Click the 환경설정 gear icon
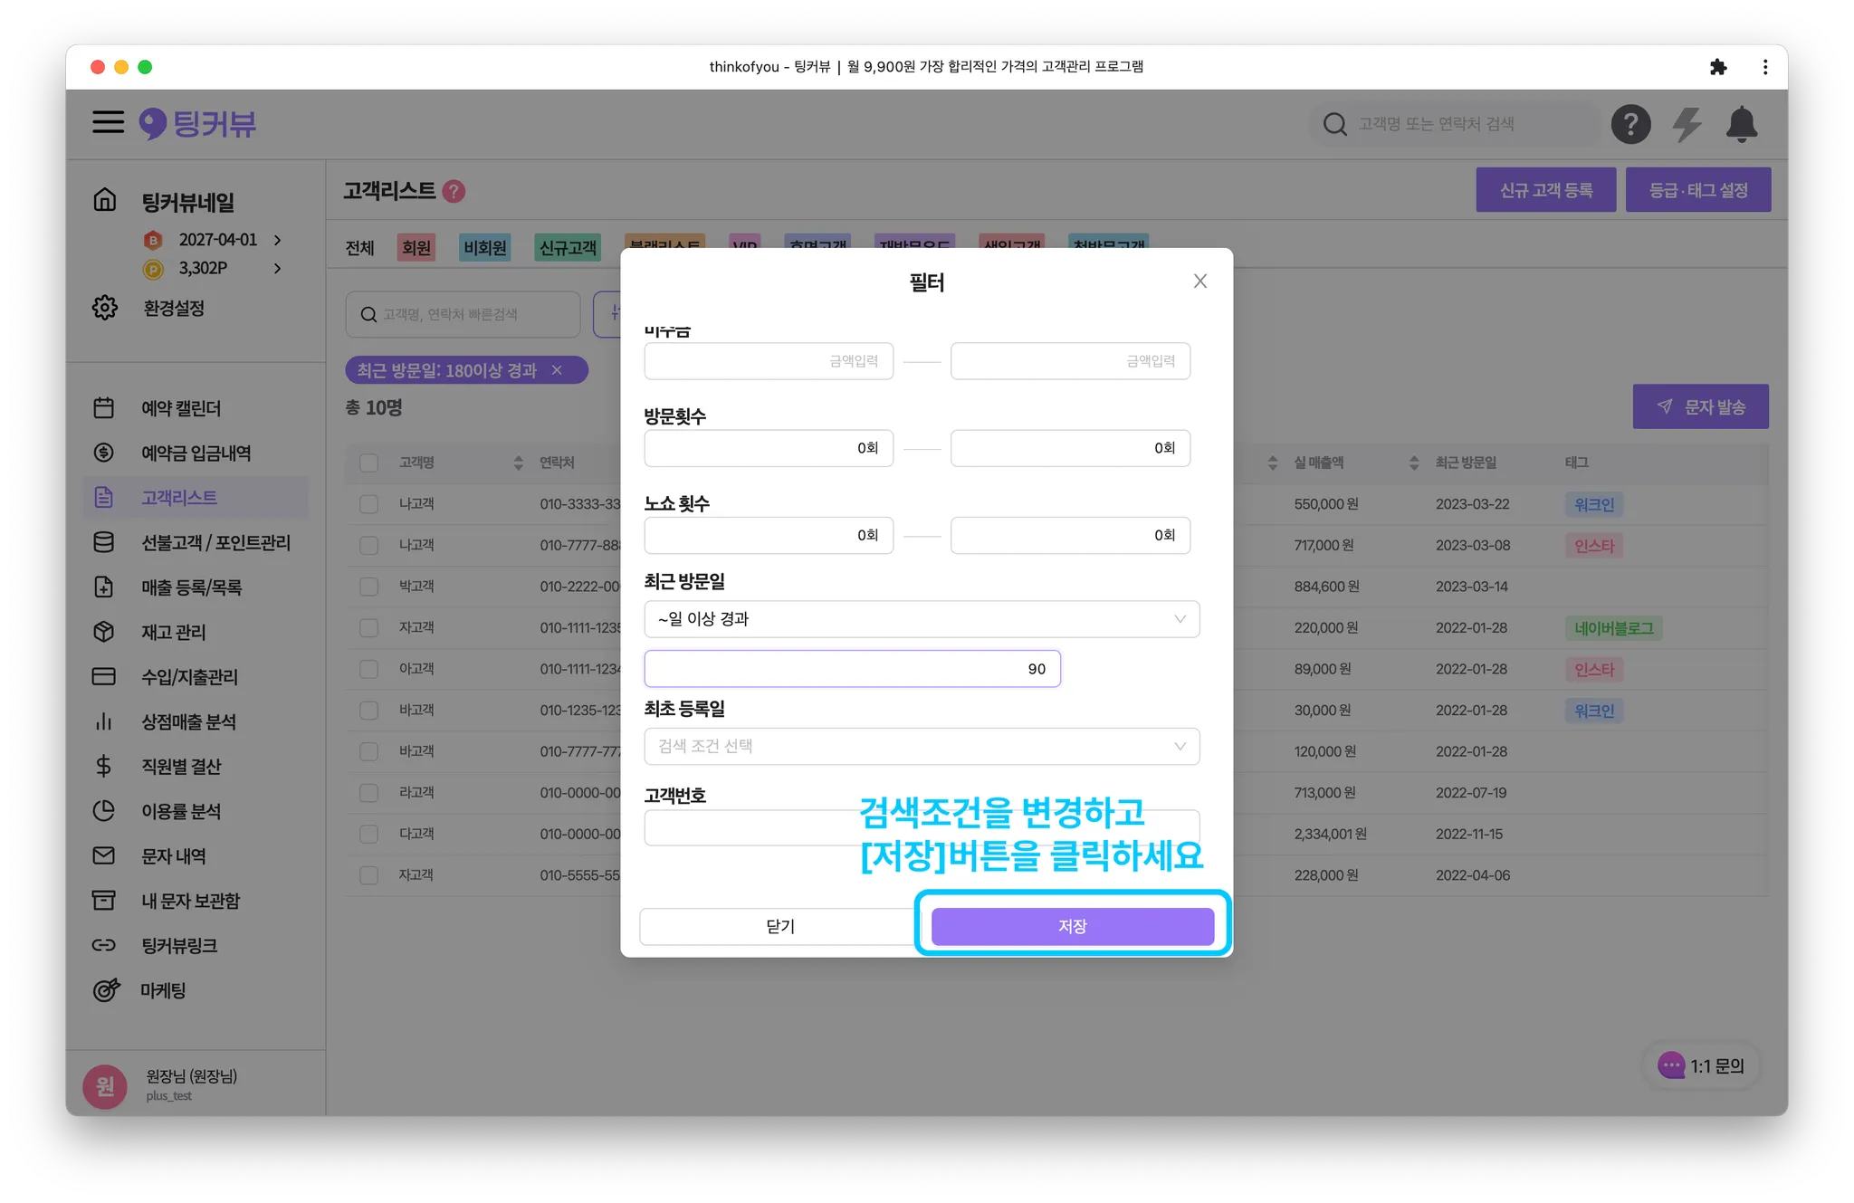1854x1203 pixels. click(x=105, y=308)
